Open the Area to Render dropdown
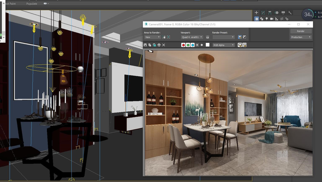The width and height of the screenshot is (322, 182). coord(153,37)
